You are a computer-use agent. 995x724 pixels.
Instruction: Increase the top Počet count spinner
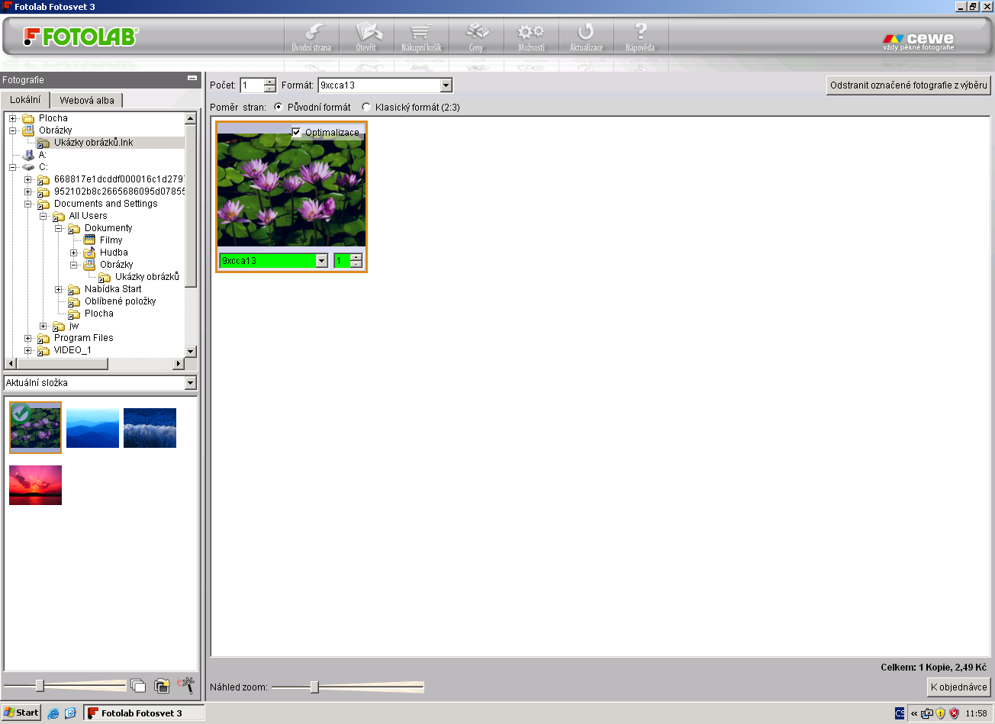coord(269,82)
